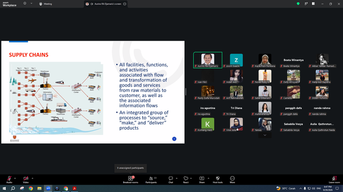Click the ENG language indicator
The height and width of the screenshot is (192, 343).
coord(319,188)
